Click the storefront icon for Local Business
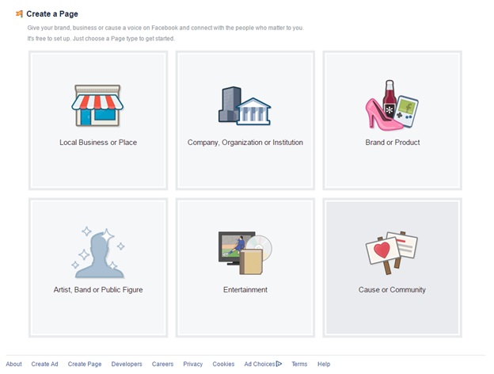Image resolution: width=494 pixels, height=374 pixels. 97,105
